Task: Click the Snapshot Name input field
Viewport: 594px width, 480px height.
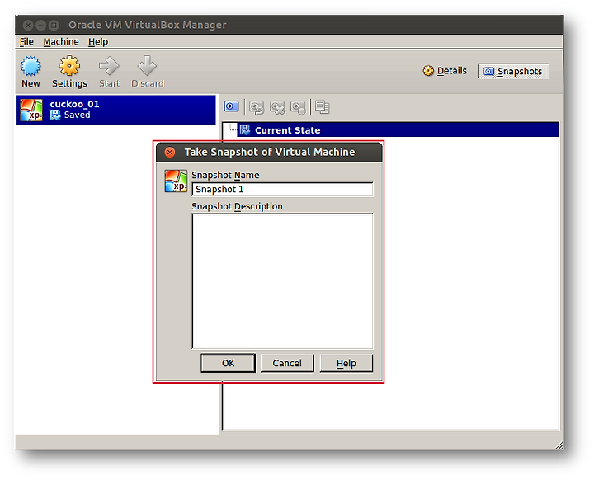Action: pos(282,189)
